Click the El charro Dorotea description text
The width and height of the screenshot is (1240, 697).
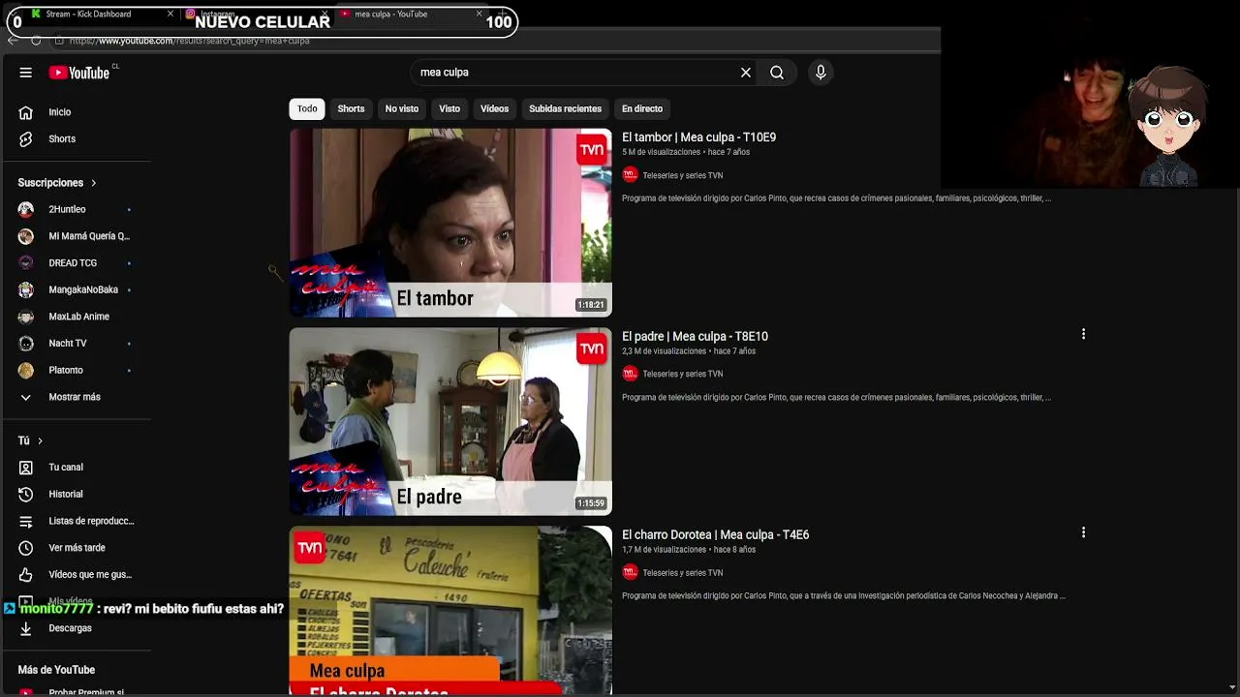tap(844, 595)
